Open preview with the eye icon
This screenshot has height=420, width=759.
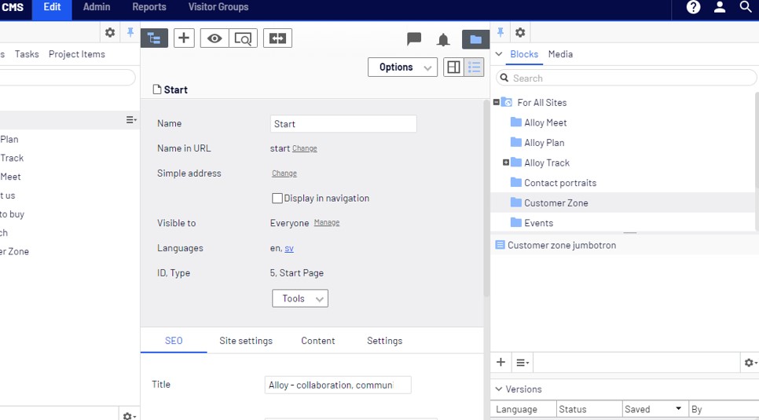(214, 38)
